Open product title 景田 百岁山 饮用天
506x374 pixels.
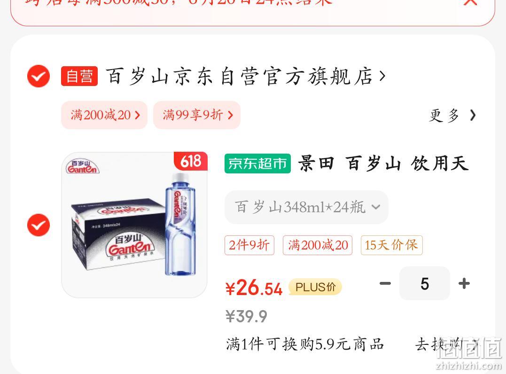383,163
